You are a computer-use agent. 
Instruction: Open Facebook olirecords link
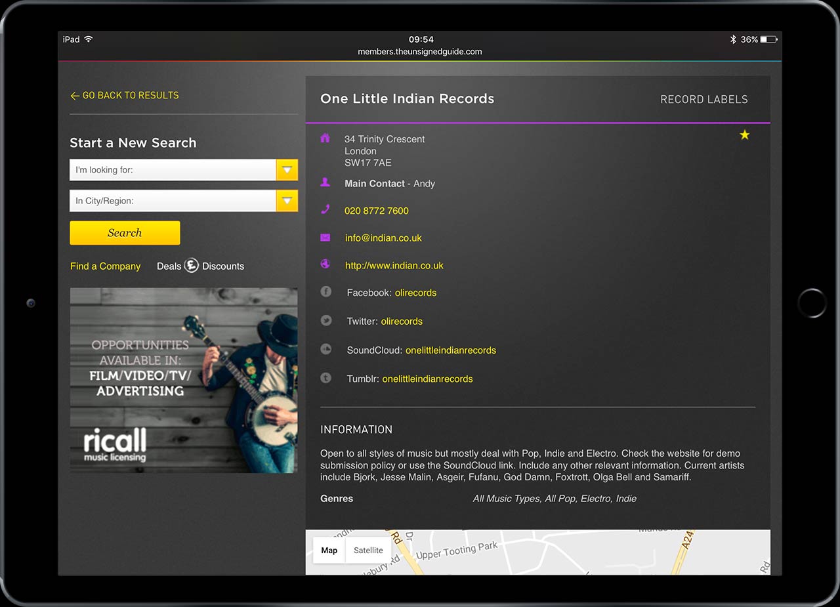click(415, 293)
